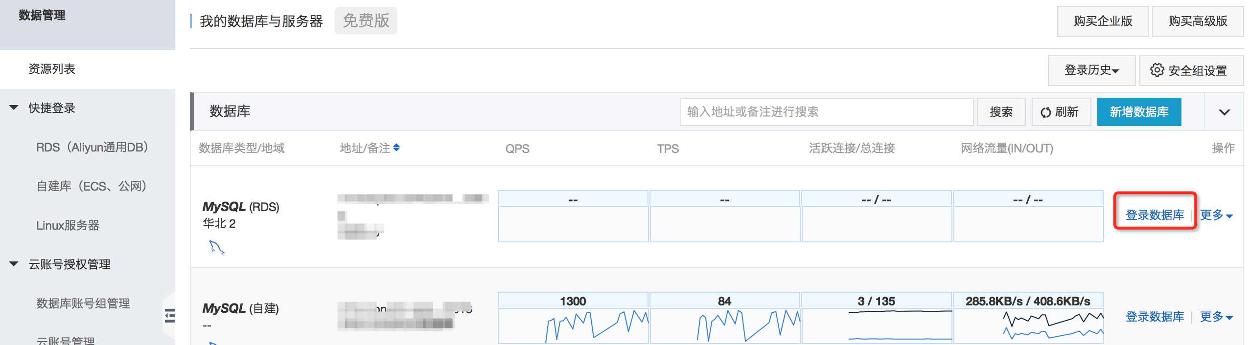Click the 数据管理 sidebar header
Viewport: 1249px width, 345px height.
pyautogui.click(x=42, y=15)
